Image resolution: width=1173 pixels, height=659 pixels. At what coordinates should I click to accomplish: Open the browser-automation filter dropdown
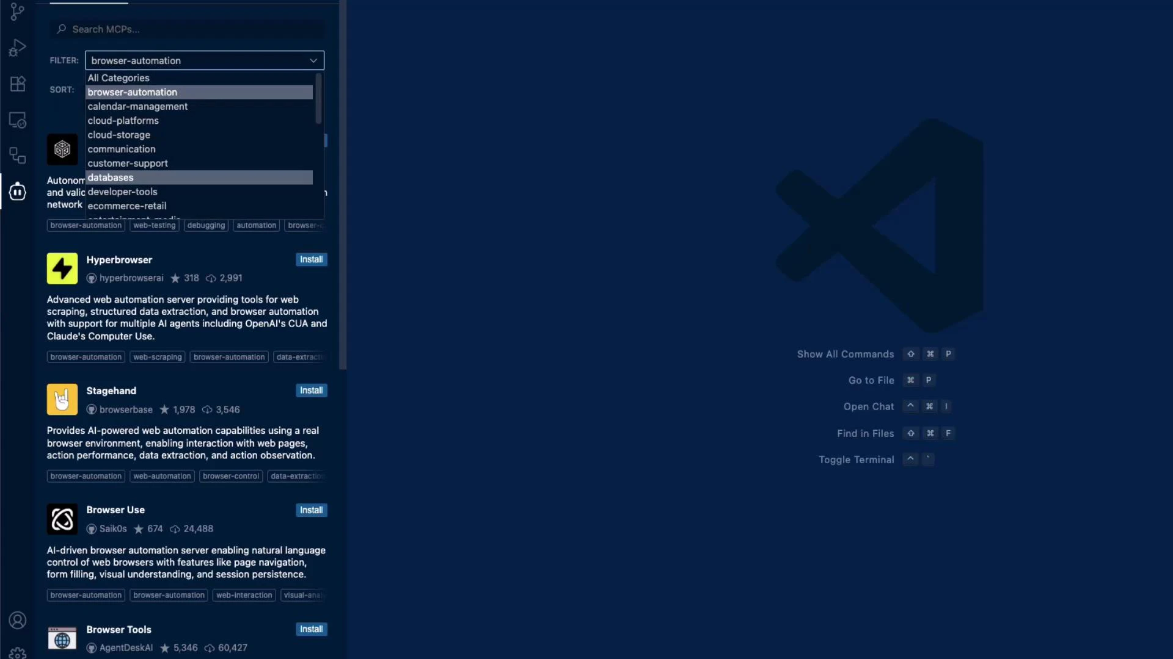click(205, 60)
